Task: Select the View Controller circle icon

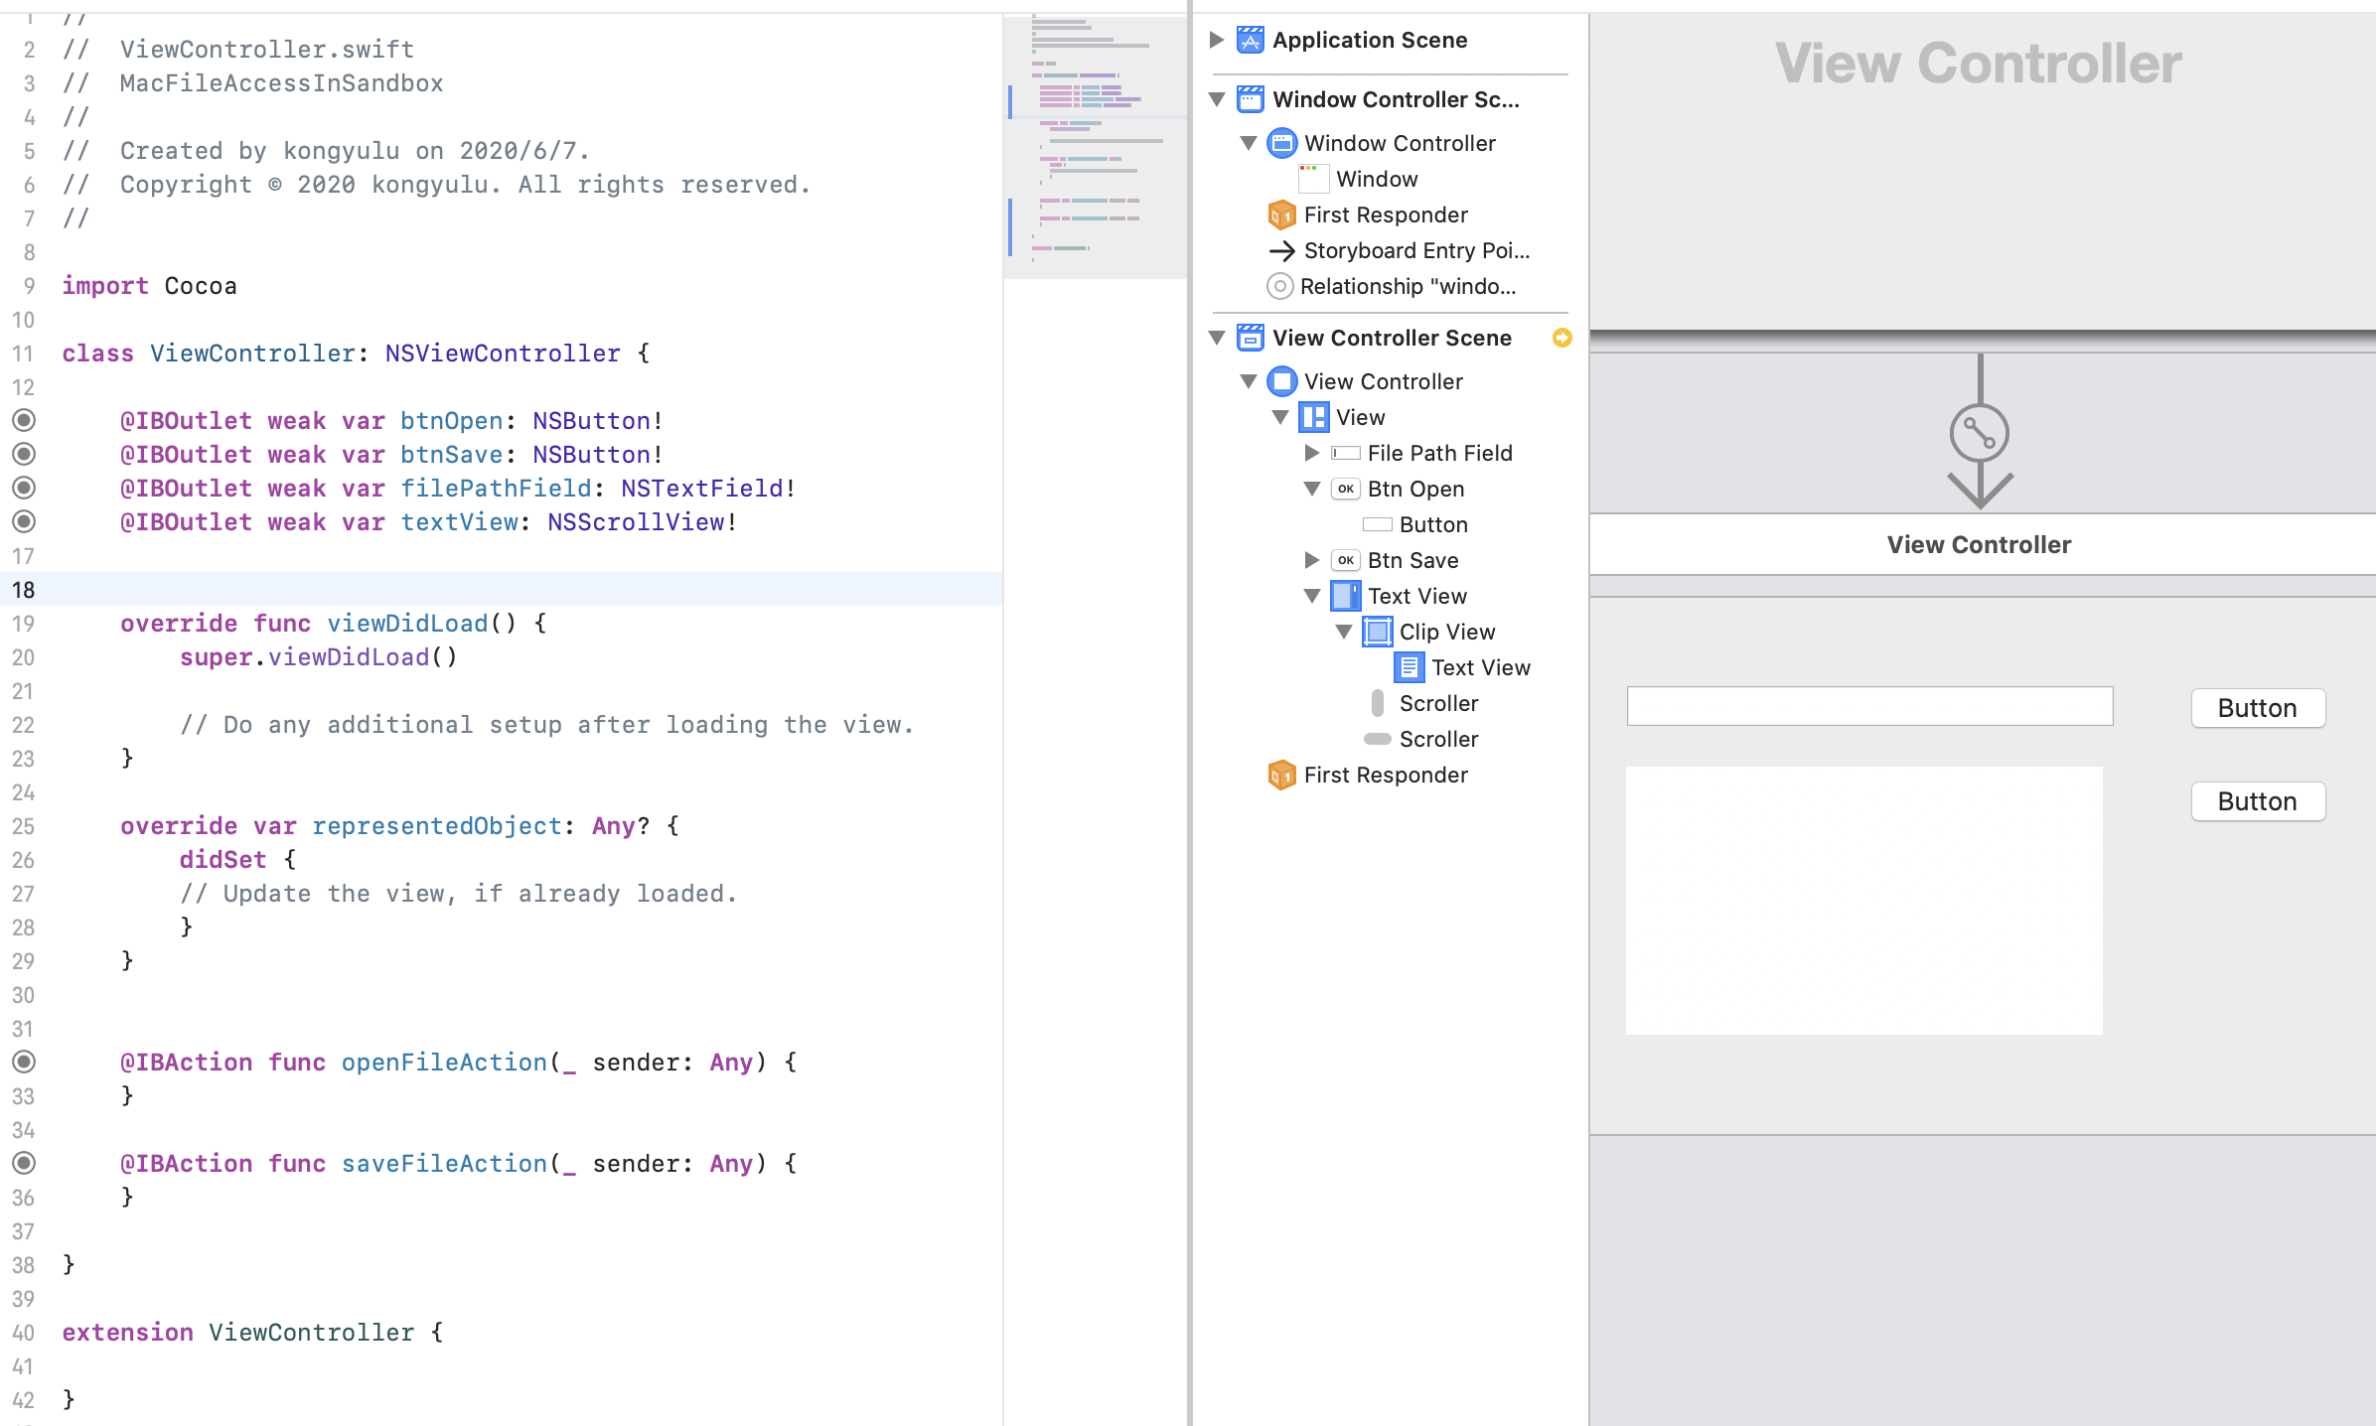Action: [x=1281, y=381]
